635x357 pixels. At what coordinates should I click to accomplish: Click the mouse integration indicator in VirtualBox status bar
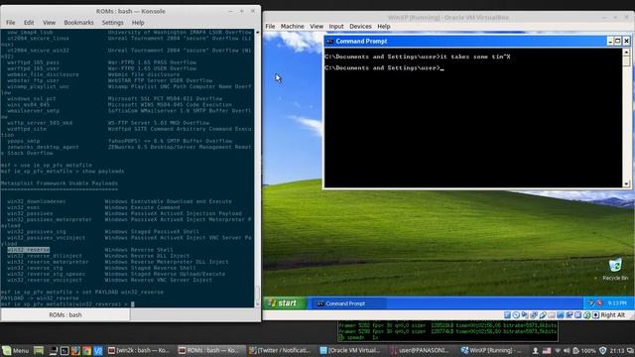pyautogui.click(x=586, y=315)
